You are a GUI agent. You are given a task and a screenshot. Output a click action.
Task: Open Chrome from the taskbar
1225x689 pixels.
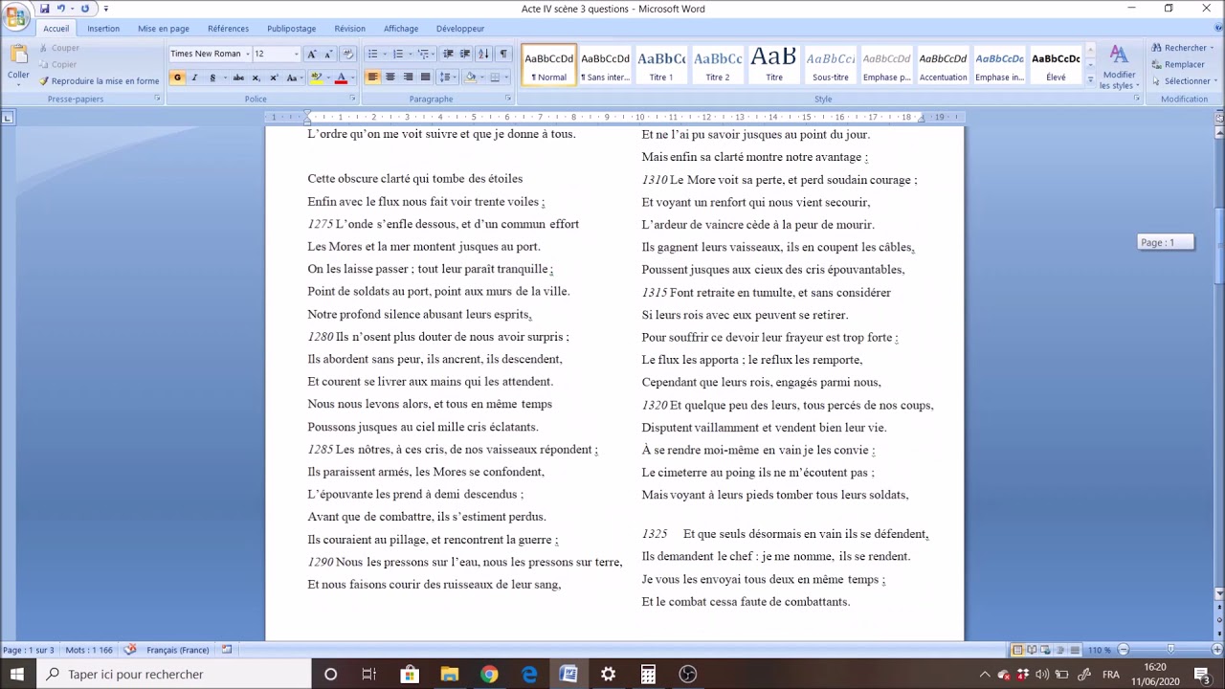pos(489,675)
